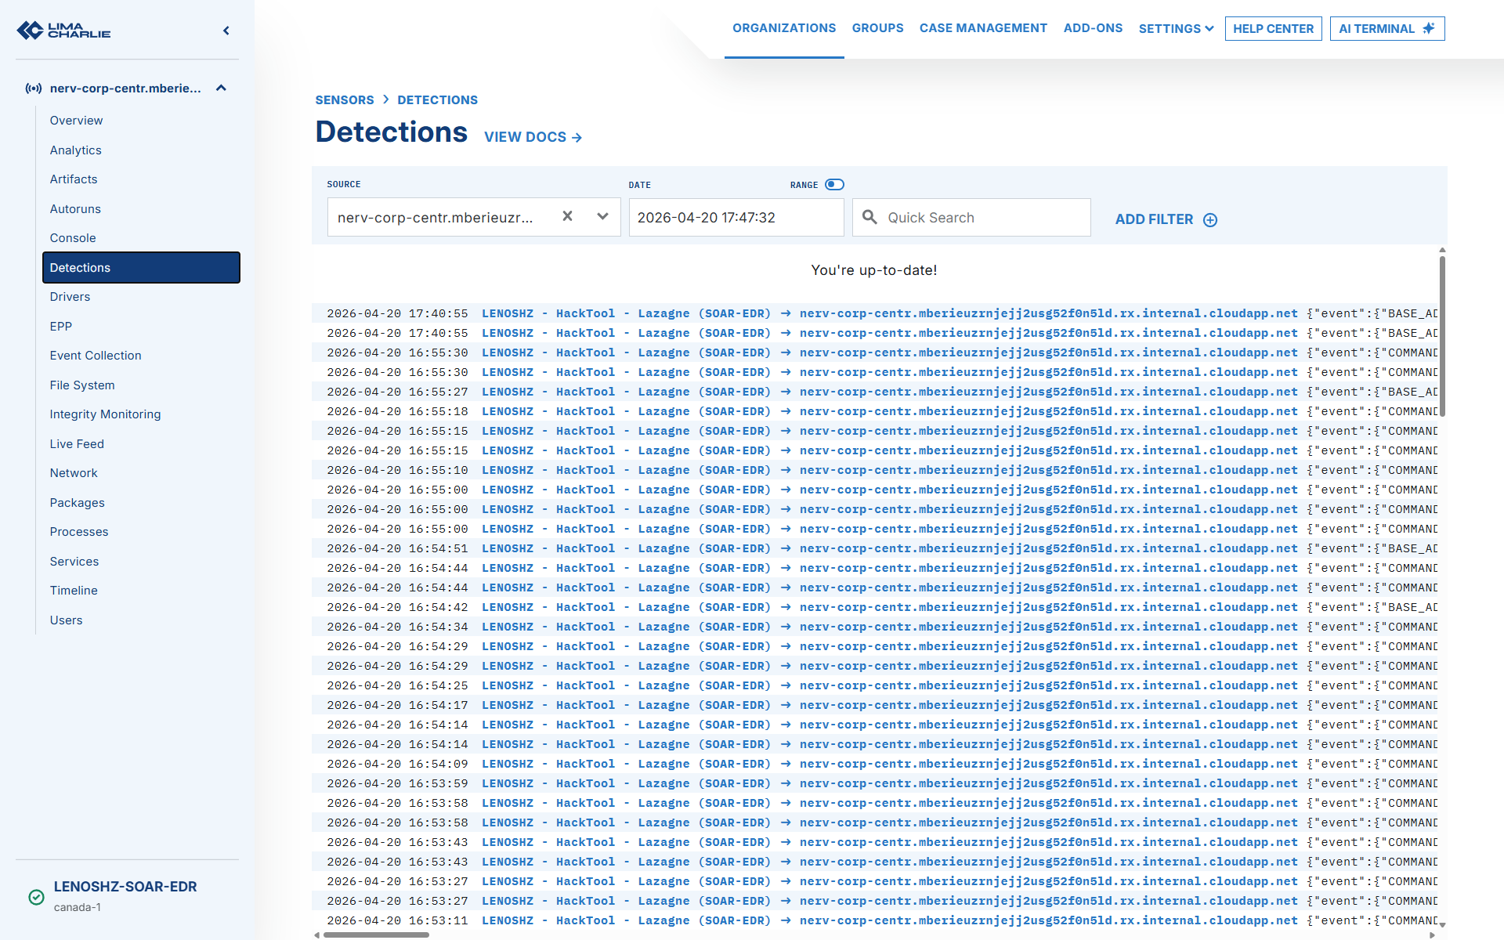The image size is (1504, 940).
Task: Expand the Settings menu
Action: point(1176,29)
